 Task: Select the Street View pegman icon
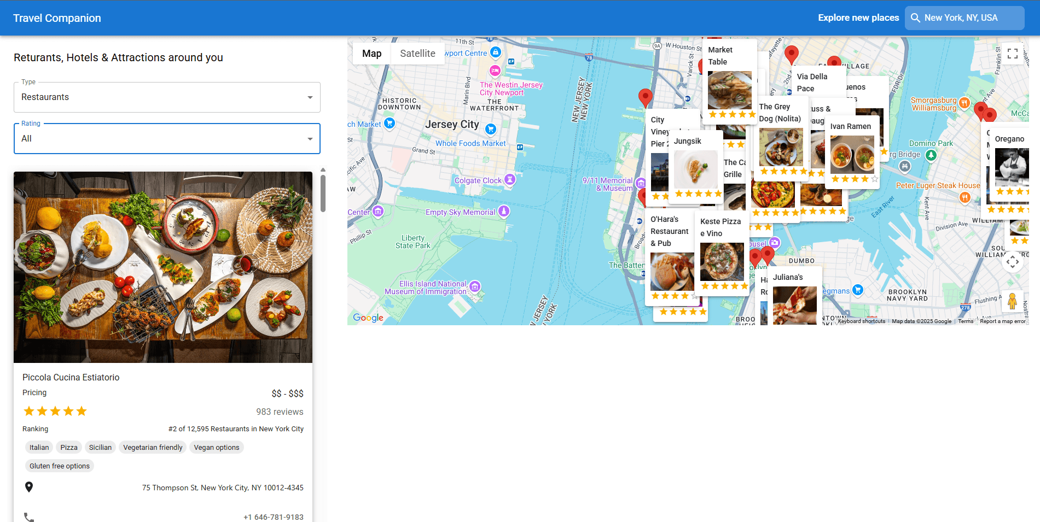tap(1013, 302)
